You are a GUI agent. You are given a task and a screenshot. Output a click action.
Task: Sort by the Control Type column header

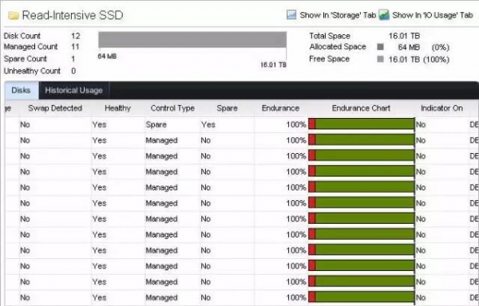click(x=172, y=108)
